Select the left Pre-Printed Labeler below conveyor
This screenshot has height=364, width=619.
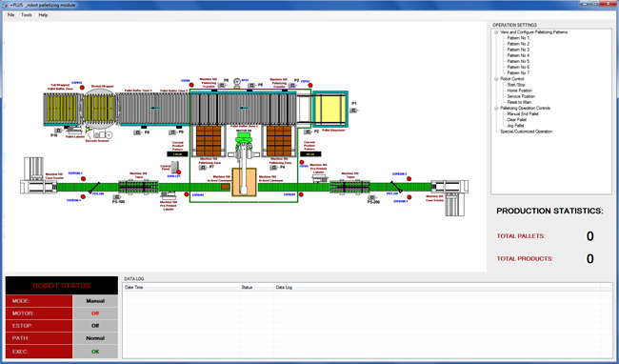click(169, 196)
